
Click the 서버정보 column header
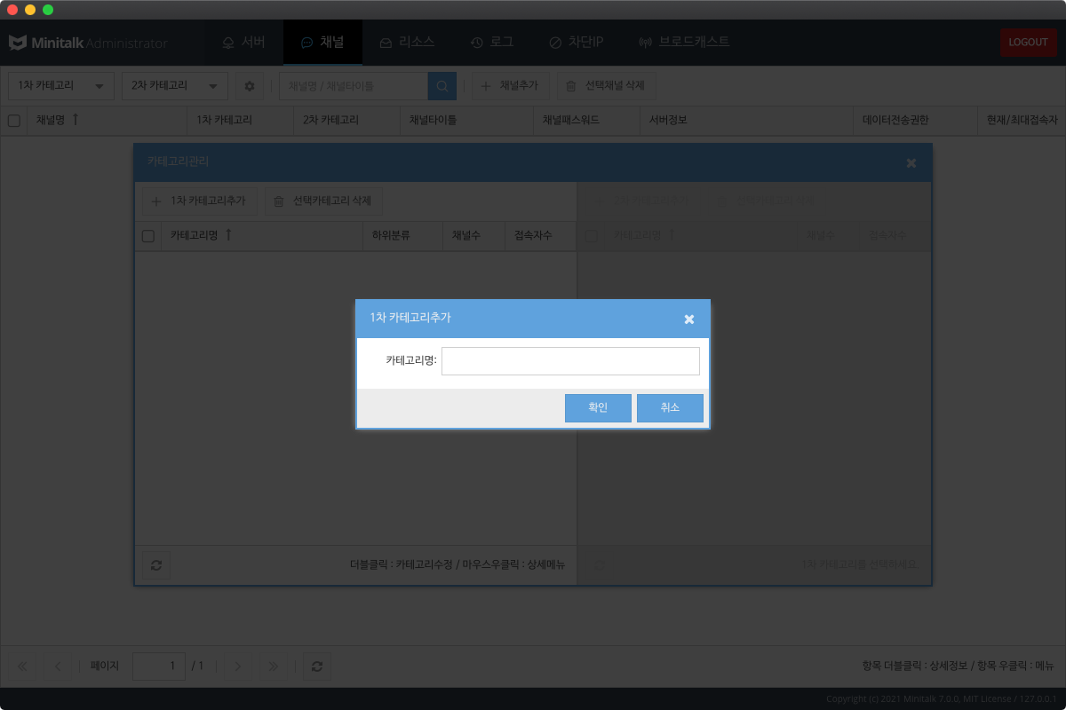pyautogui.click(x=746, y=121)
